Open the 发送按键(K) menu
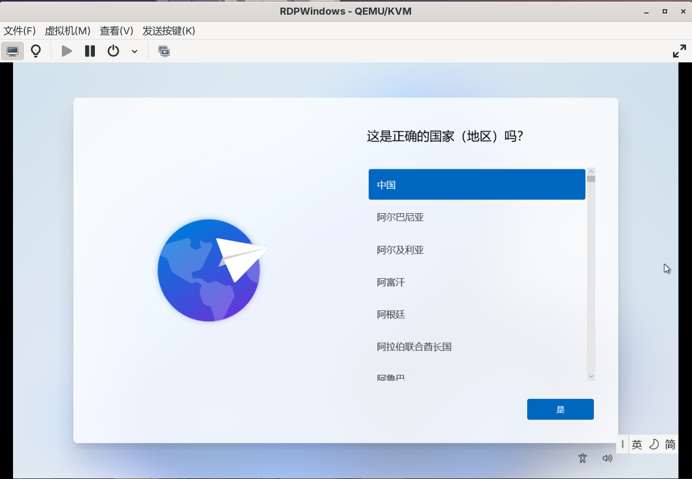 click(x=169, y=31)
